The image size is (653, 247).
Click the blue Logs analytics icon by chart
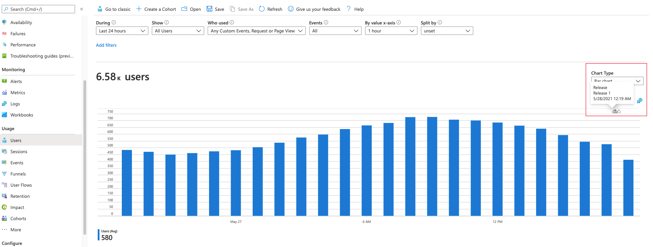tap(639, 100)
